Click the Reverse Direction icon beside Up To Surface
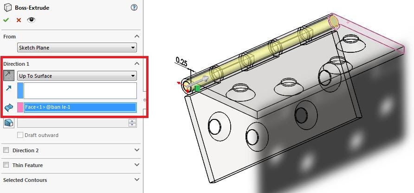This screenshot has width=414, height=193. click(x=9, y=76)
